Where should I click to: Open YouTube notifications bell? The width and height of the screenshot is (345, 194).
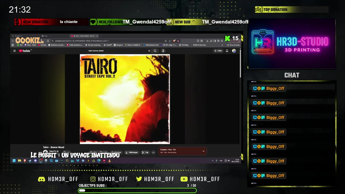pyautogui.click(x=227, y=51)
